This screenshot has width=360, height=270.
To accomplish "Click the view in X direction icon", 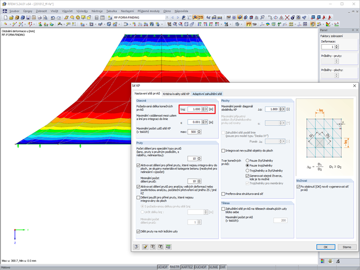I will [199, 24].
